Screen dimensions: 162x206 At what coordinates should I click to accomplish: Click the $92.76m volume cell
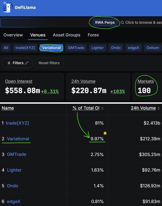click(151, 170)
